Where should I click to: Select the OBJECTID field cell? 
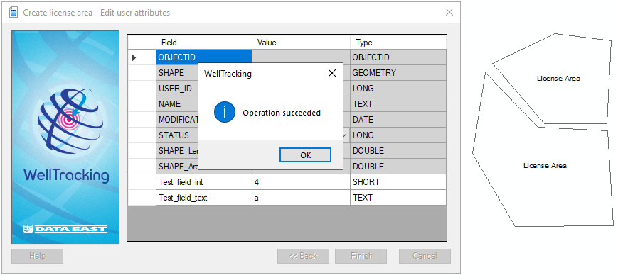(x=204, y=57)
